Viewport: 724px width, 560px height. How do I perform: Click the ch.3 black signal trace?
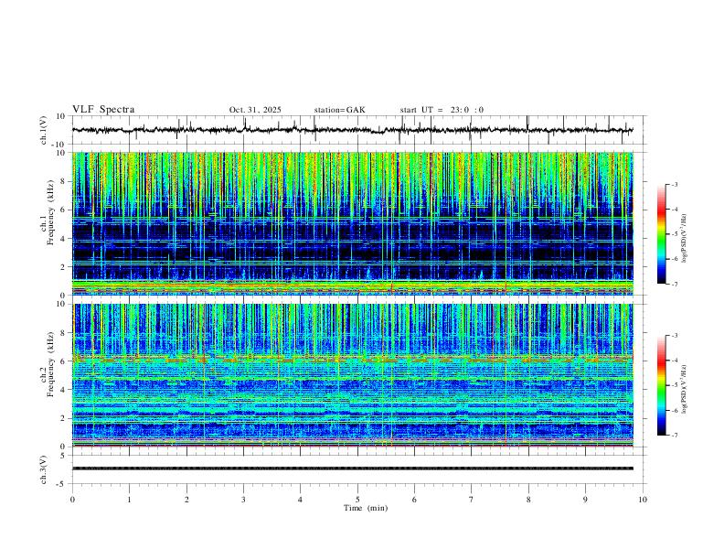353,468
